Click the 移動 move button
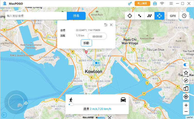The image size is (194, 119). 86,43
